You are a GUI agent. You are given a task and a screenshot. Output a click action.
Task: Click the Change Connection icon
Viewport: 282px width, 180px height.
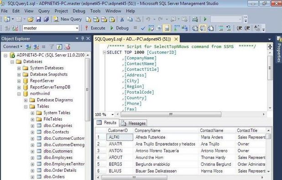point(15,28)
